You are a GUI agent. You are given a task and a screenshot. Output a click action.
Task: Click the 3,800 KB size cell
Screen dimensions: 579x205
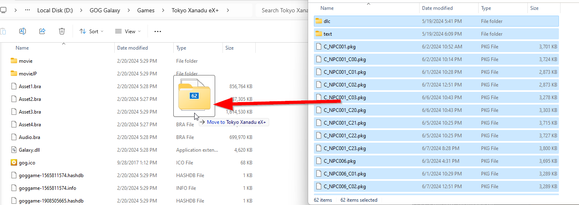click(x=548, y=148)
